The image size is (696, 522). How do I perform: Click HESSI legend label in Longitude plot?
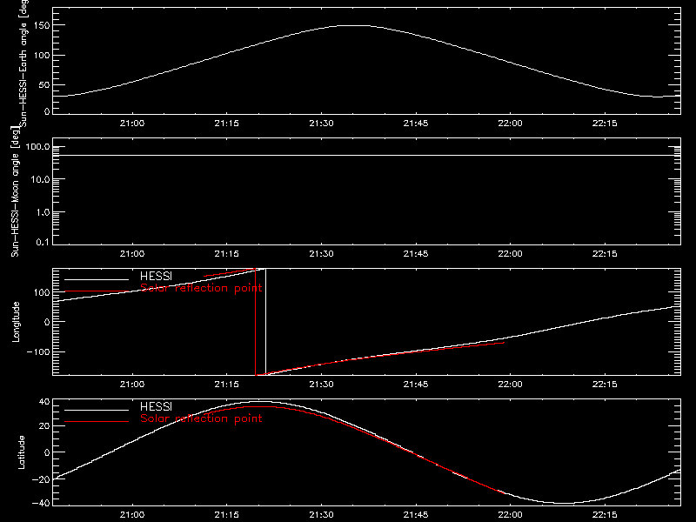point(156,276)
